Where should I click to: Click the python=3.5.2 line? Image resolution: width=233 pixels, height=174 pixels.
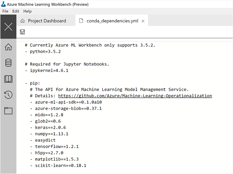pyautogui.click(x=43, y=51)
